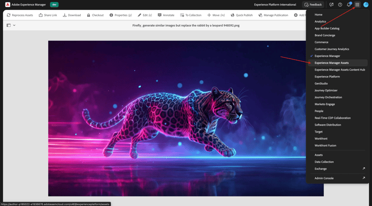
Task: Open Software Distribution
Action: pos(328,125)
